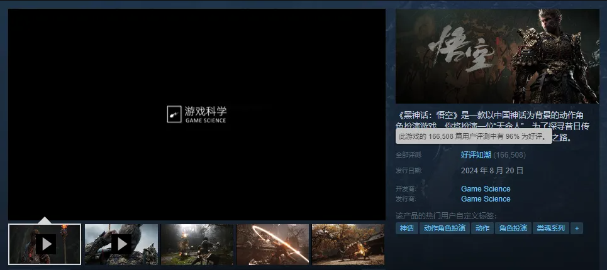Add a tag with the plus button
Image resolution: width=607 pixels, height=270 pixels.
point(576,229)
